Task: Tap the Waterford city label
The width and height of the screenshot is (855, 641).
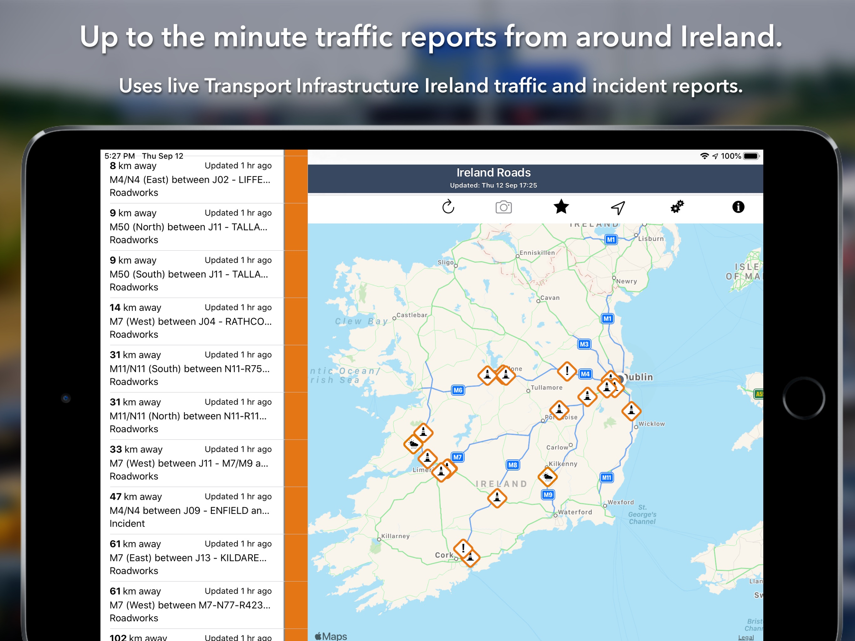Action: 575,512
